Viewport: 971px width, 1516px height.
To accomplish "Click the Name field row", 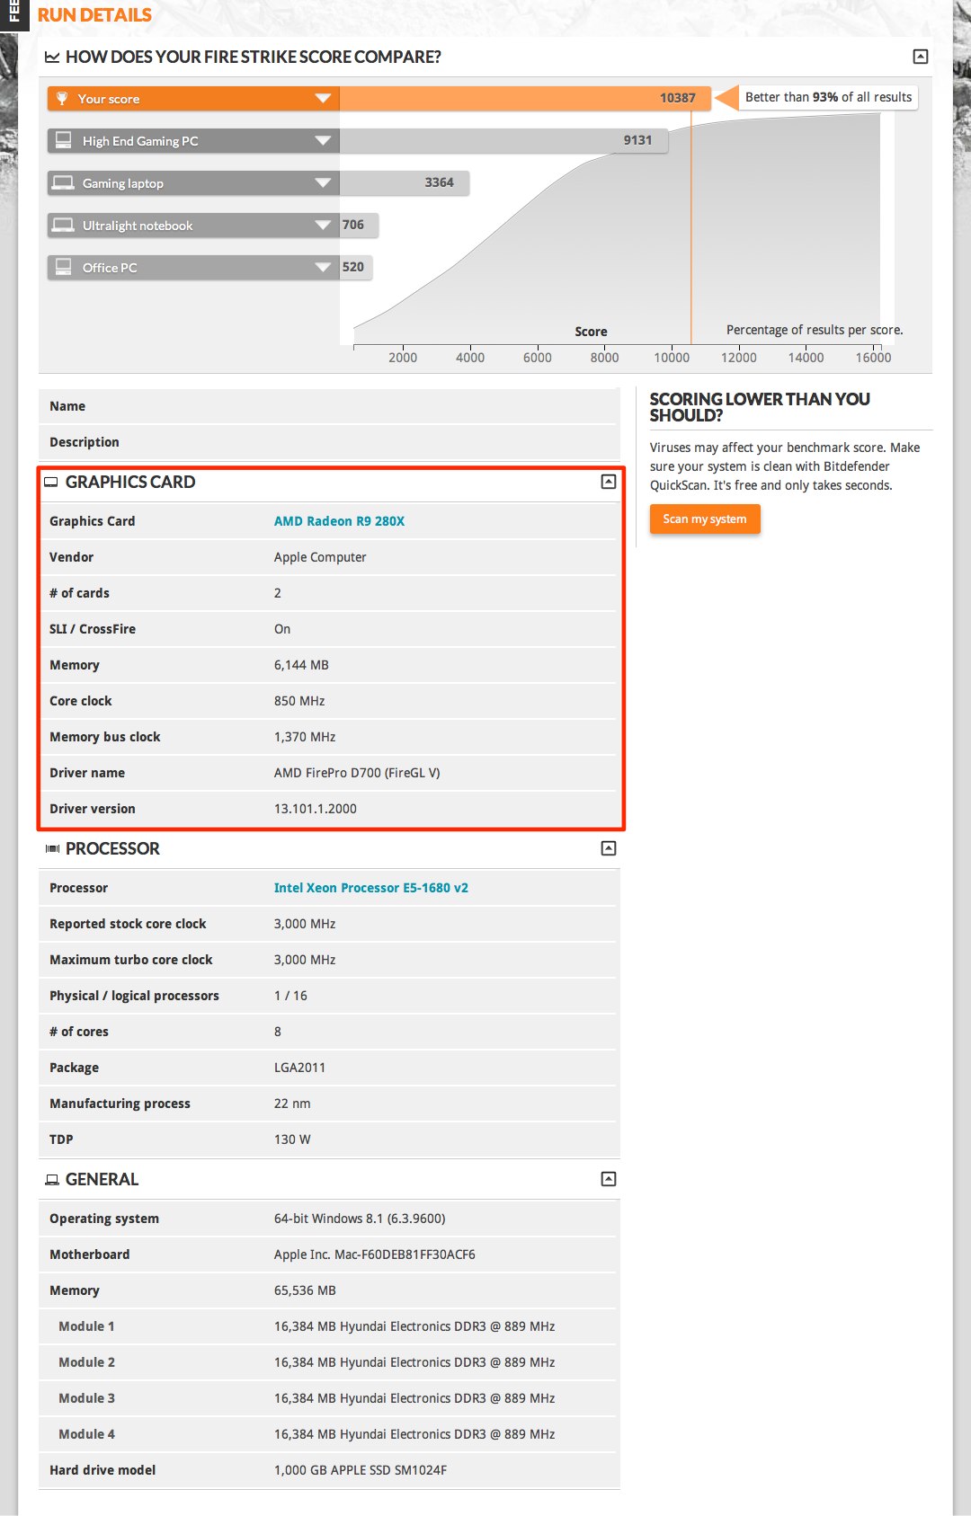I will [329, 406].
